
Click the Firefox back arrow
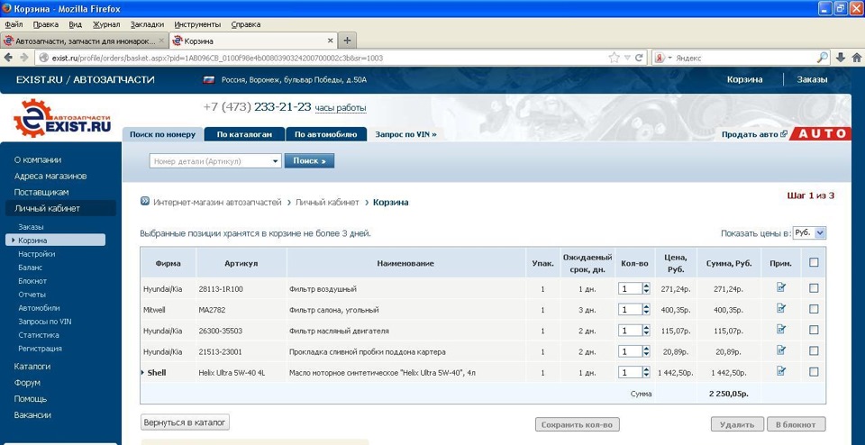click(9, 58)
